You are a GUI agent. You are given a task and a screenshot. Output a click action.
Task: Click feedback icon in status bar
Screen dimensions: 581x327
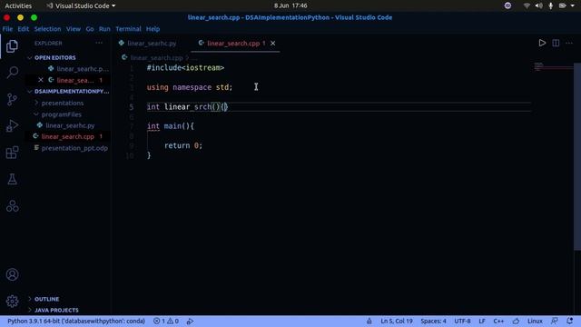coord(555,321)
